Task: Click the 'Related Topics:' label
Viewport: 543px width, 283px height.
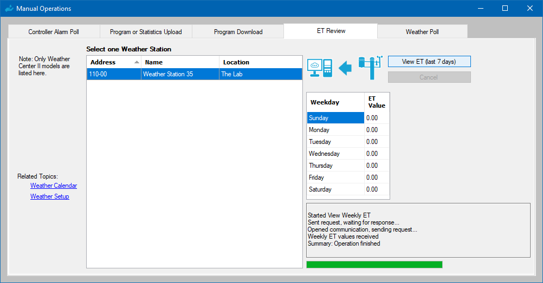Action: point(37,176)
